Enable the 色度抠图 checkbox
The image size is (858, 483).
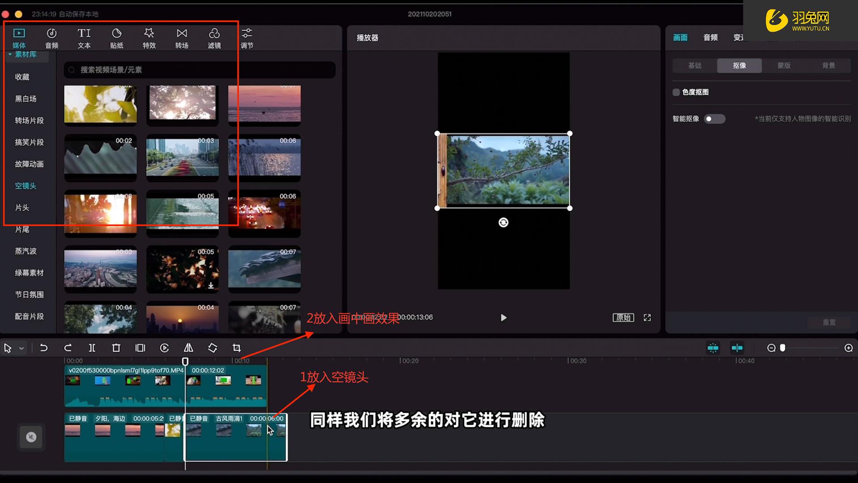pos(676,92)
